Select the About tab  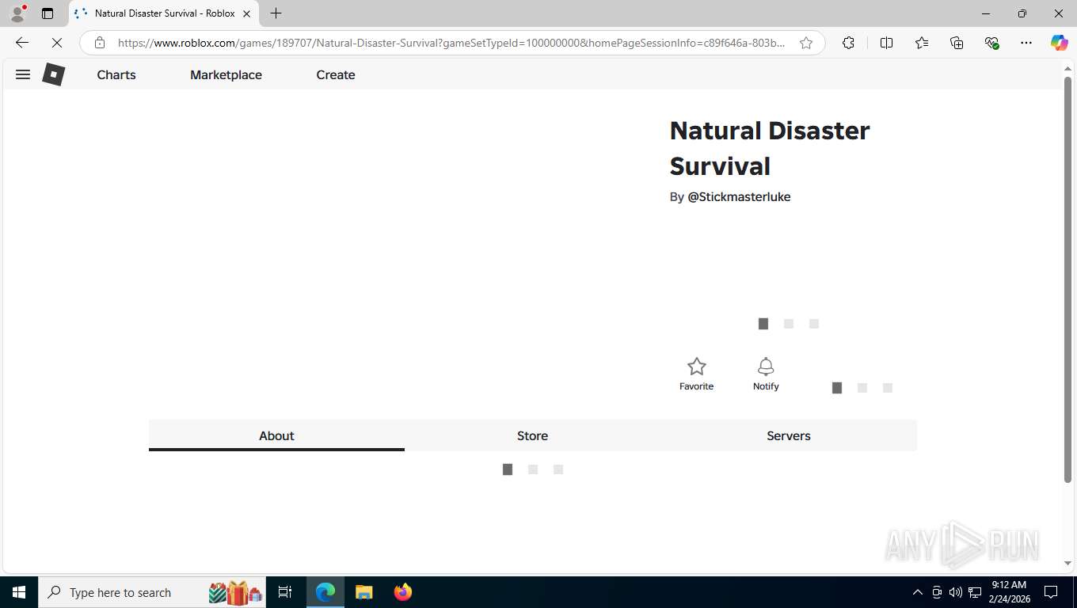pos(276,435)
